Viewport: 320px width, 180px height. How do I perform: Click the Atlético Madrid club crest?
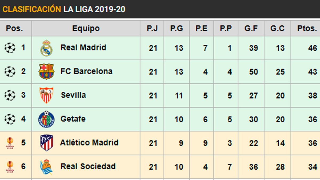pyautogui.click(x=46, y=143)
